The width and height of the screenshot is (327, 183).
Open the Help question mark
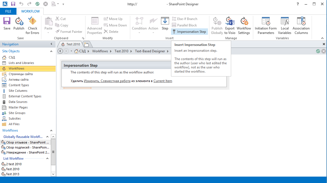[x=298, y=4]
